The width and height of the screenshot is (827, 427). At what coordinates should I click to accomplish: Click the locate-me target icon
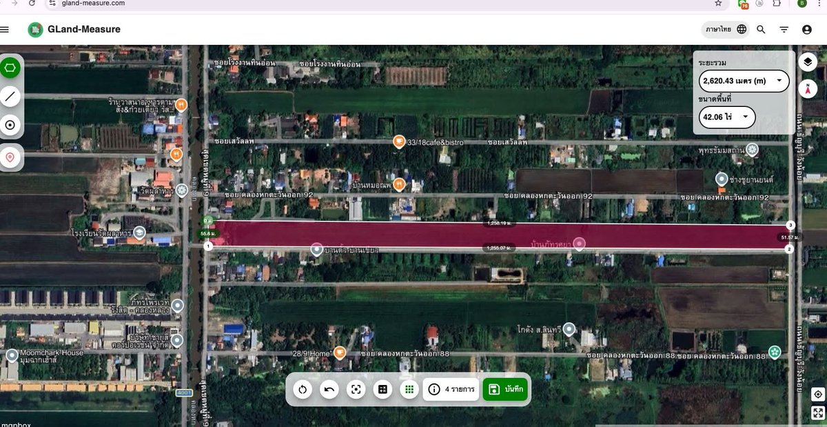[x=818, y=395]
